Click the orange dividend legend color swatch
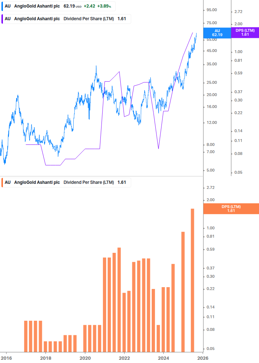Viewport: 259px width, 363px height. (2, 182)
